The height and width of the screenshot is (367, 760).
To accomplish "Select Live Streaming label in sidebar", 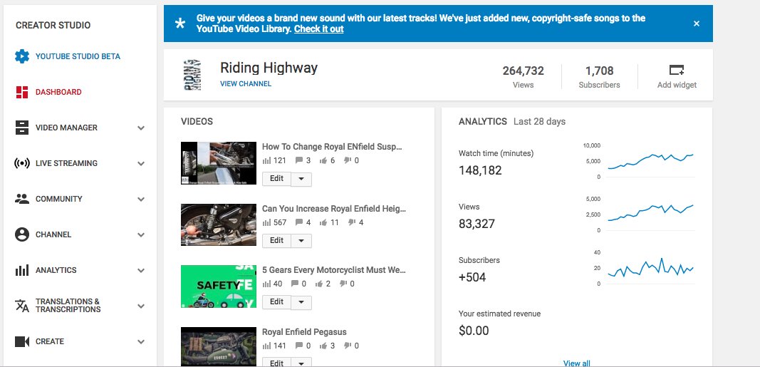I will [x=66, y=163].
